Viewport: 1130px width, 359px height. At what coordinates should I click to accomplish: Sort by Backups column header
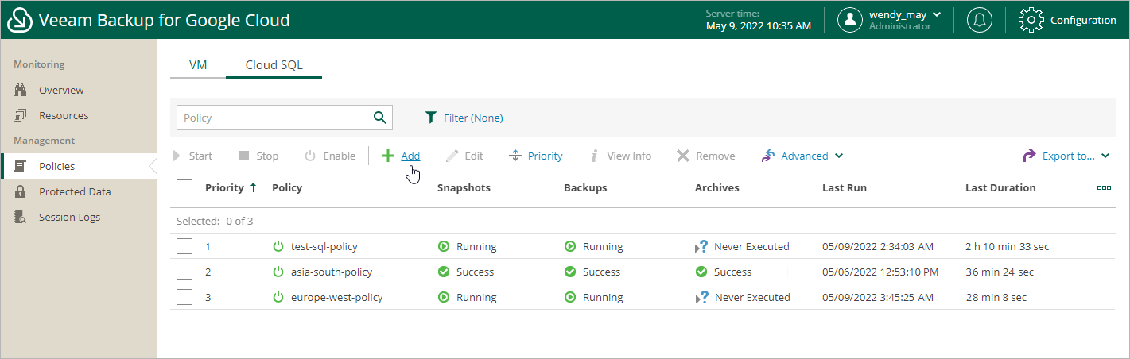(x=585, y=188)
